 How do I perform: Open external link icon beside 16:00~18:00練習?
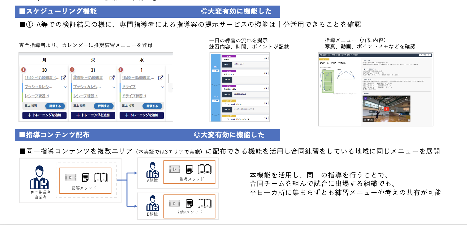[x=161, y=78]
